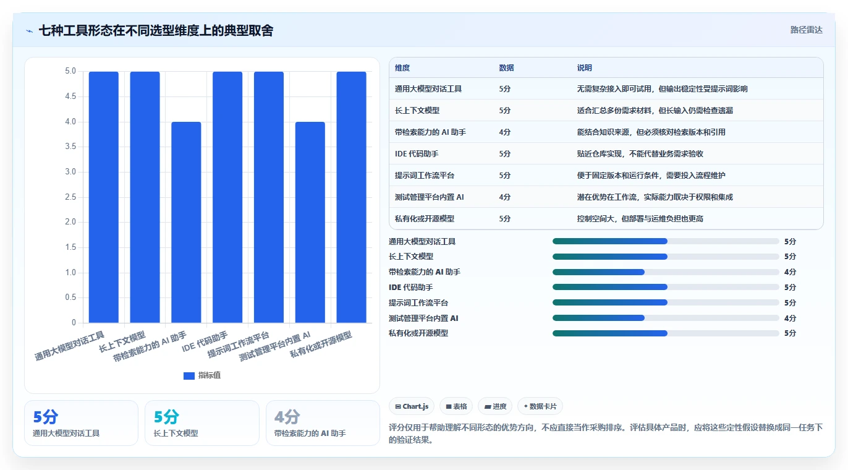848x470 pixels.
Task: Select the 提示词工作流平台 table row name
Action: tap(425, 176)
